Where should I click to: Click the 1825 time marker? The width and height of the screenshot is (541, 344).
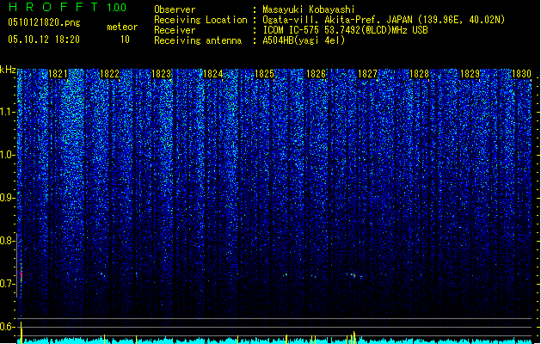[264, 74]
